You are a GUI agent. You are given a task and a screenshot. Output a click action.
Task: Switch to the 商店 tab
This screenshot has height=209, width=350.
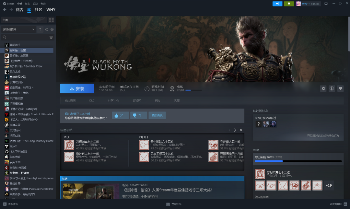19,10
